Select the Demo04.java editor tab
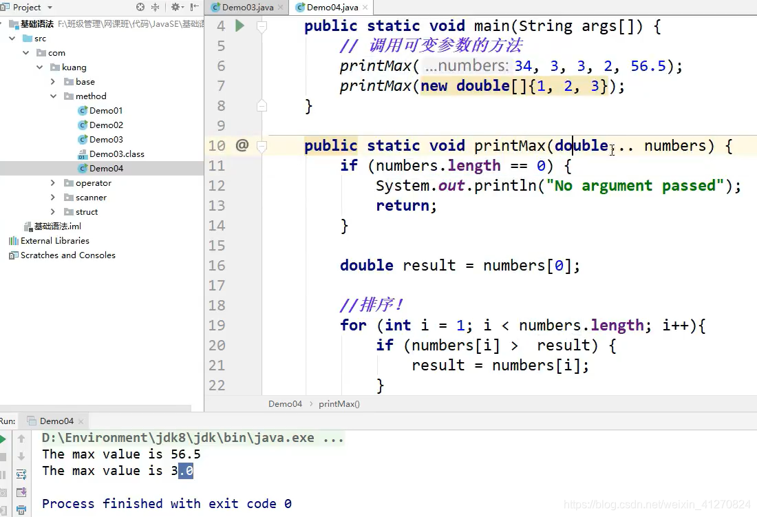The image size is (757, 517). point(332,8)
